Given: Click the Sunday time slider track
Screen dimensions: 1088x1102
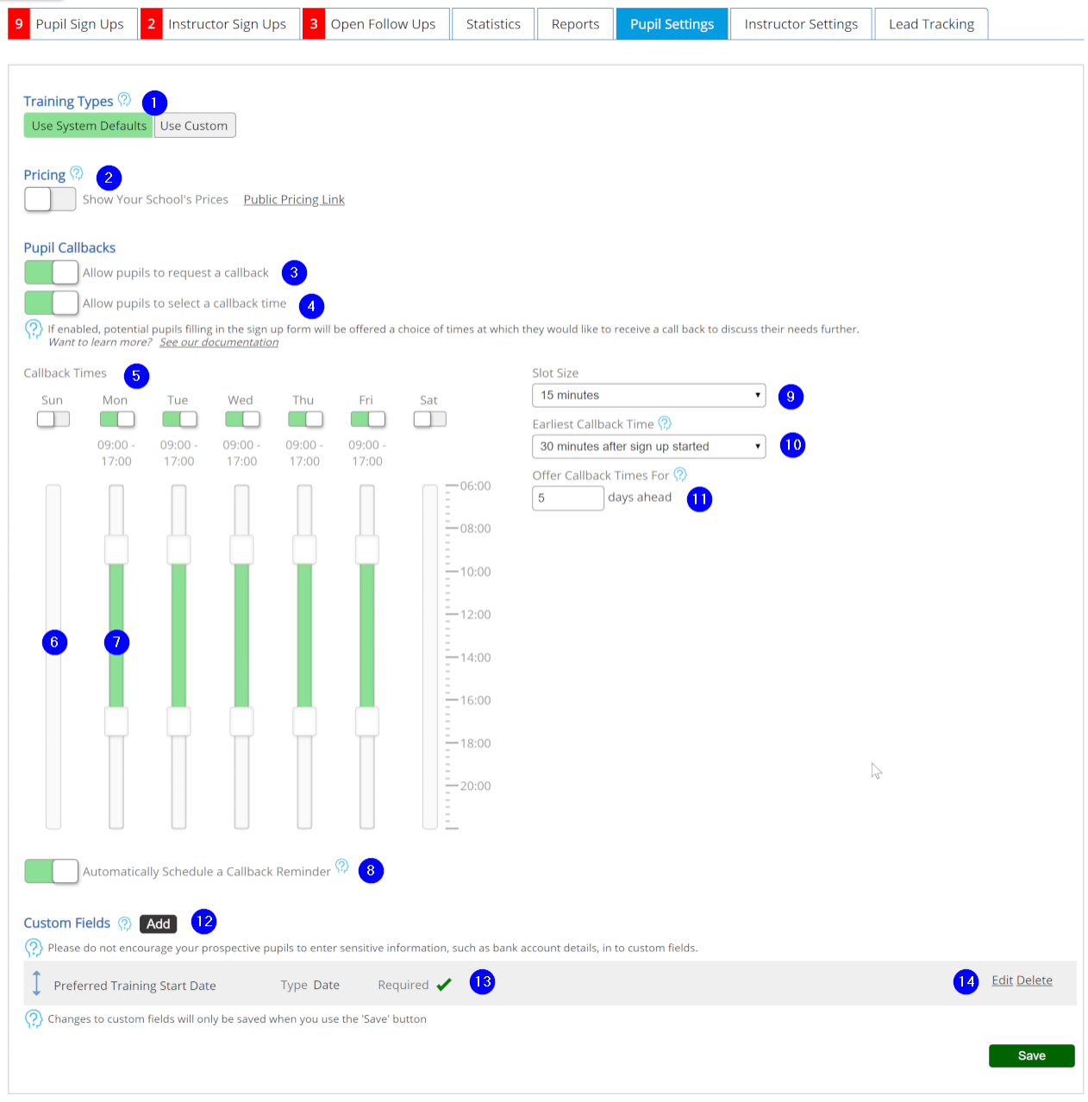Looking at the screenshot, I should pos(53,656).
